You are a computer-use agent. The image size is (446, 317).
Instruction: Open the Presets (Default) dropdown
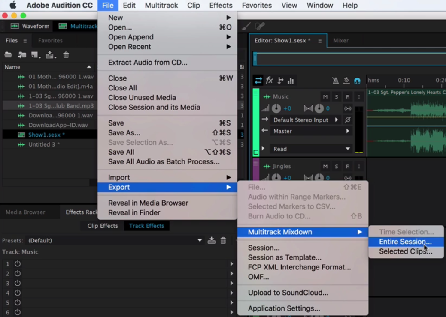115,240
